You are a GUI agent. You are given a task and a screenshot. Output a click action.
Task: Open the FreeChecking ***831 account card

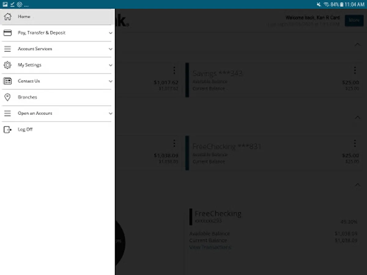point(274,153)
